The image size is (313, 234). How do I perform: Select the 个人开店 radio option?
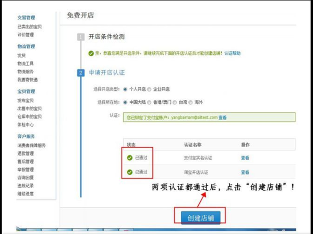[125, 89]
